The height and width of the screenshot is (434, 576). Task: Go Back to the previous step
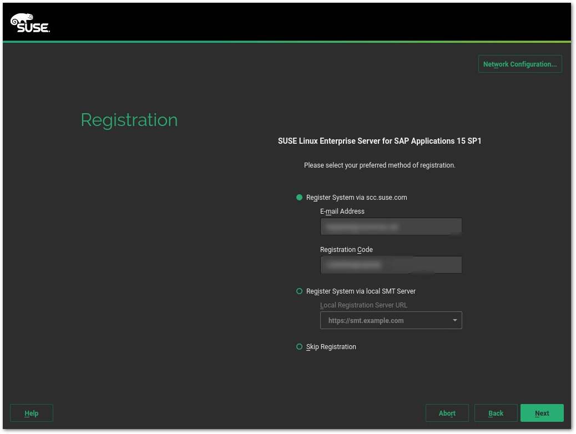[496, 413]
